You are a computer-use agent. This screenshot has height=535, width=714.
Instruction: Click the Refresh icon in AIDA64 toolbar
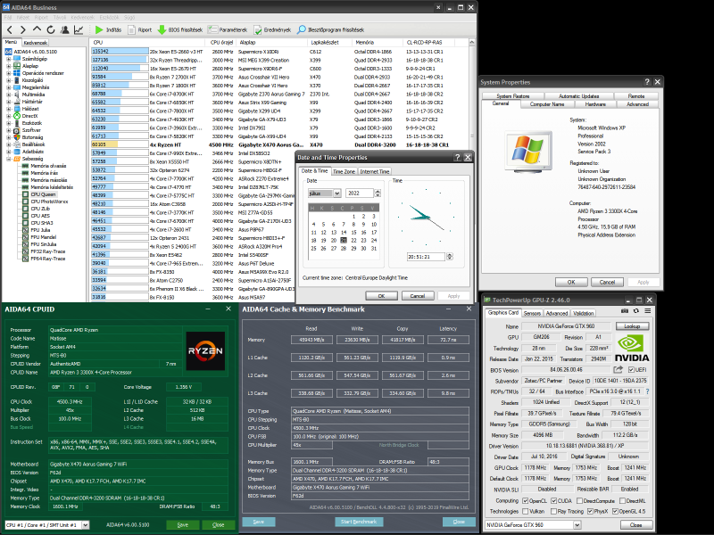click(51, 30)
